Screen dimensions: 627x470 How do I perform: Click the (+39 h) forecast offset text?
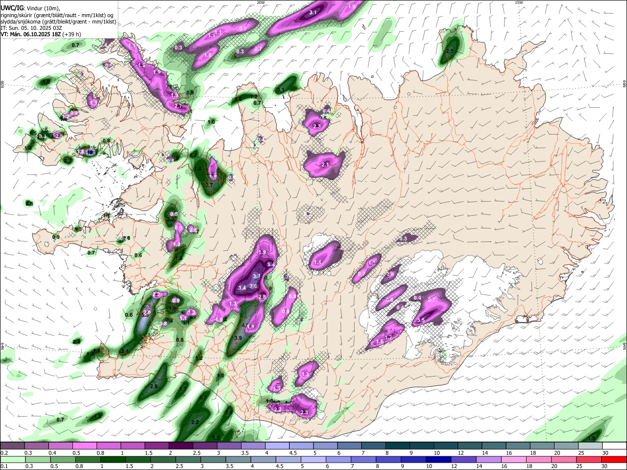pos(72,34)
